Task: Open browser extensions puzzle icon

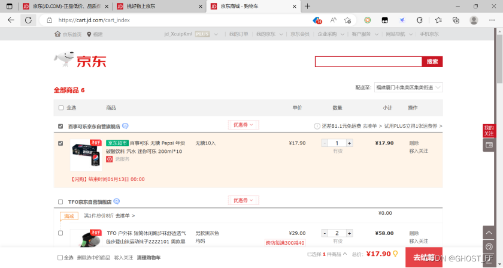Action: pos(419,20)
